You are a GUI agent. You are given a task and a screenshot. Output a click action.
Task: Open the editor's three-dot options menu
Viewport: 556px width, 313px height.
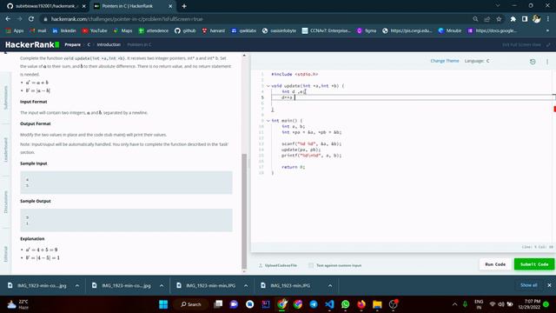click(x=547, y=62)
